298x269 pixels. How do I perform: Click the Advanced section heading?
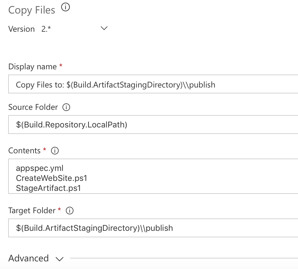click(28, 258)
